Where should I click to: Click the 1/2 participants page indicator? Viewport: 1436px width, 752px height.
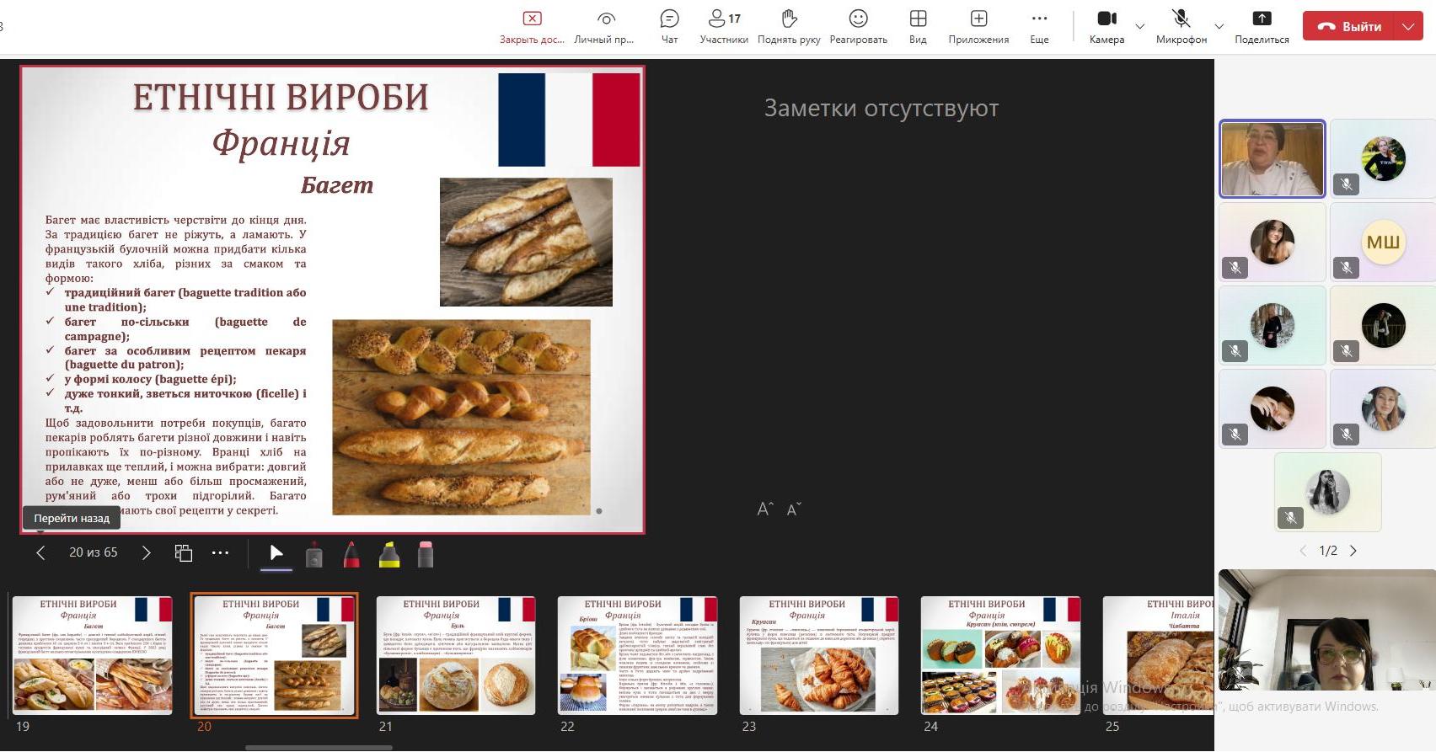coord(1328,551)
